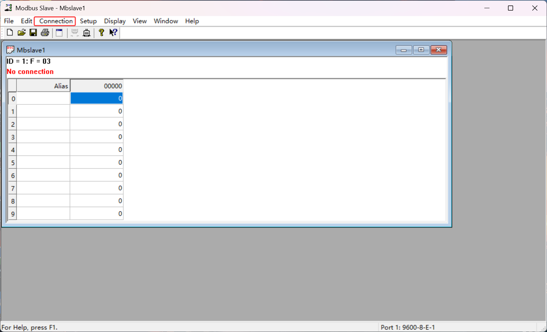
Task: Click the 00000 column header
Action: click(x=97, y=86)
